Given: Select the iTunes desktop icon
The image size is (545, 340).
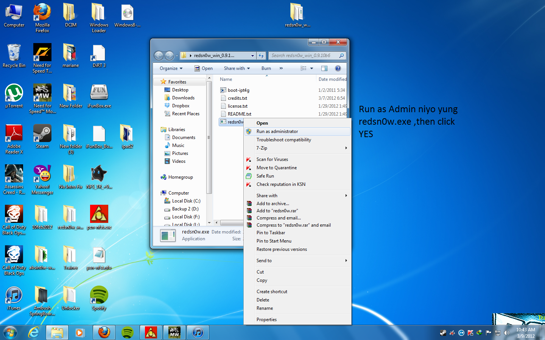Looking at the screenshot, I should tap(14, 298).
